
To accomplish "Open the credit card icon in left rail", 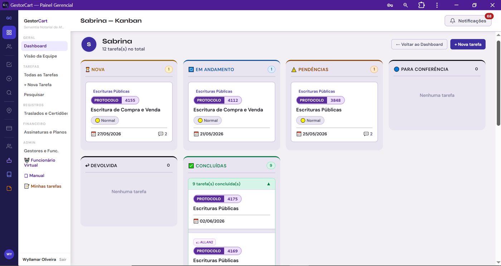I will coord(9,128).
